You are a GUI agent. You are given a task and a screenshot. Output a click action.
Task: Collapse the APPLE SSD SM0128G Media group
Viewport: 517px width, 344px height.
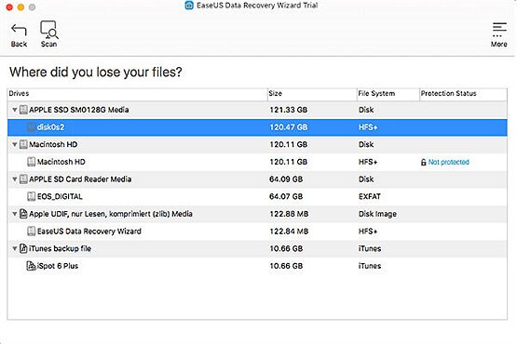pos(15,110)
